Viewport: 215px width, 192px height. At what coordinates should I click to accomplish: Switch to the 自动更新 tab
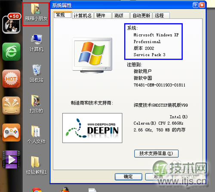pos(141,15)
